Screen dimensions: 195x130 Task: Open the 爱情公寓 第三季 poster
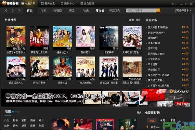coord(109,68)
